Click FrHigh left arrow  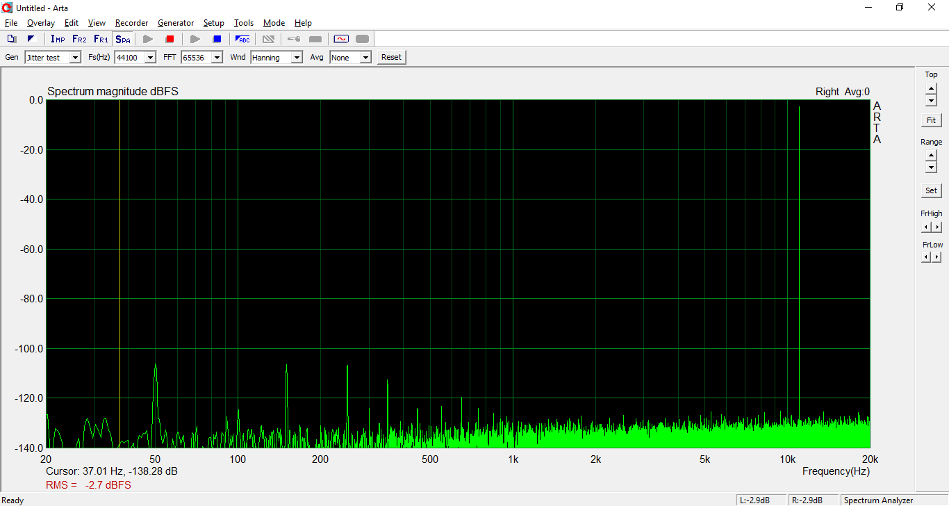(926, 227)
